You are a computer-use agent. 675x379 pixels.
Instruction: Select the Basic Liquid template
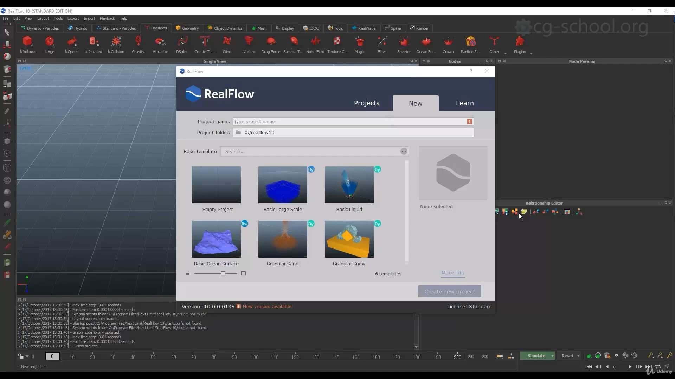349,189
